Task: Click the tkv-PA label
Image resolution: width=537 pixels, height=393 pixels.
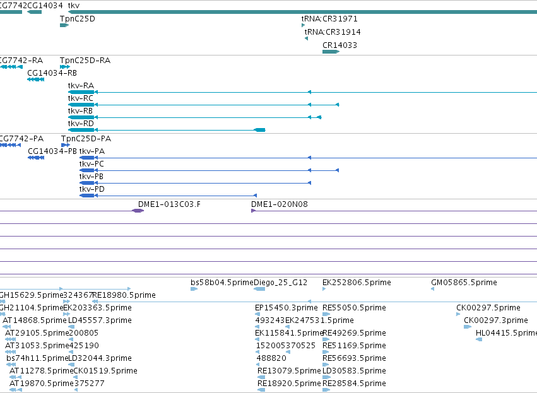Action: (91, 151)
